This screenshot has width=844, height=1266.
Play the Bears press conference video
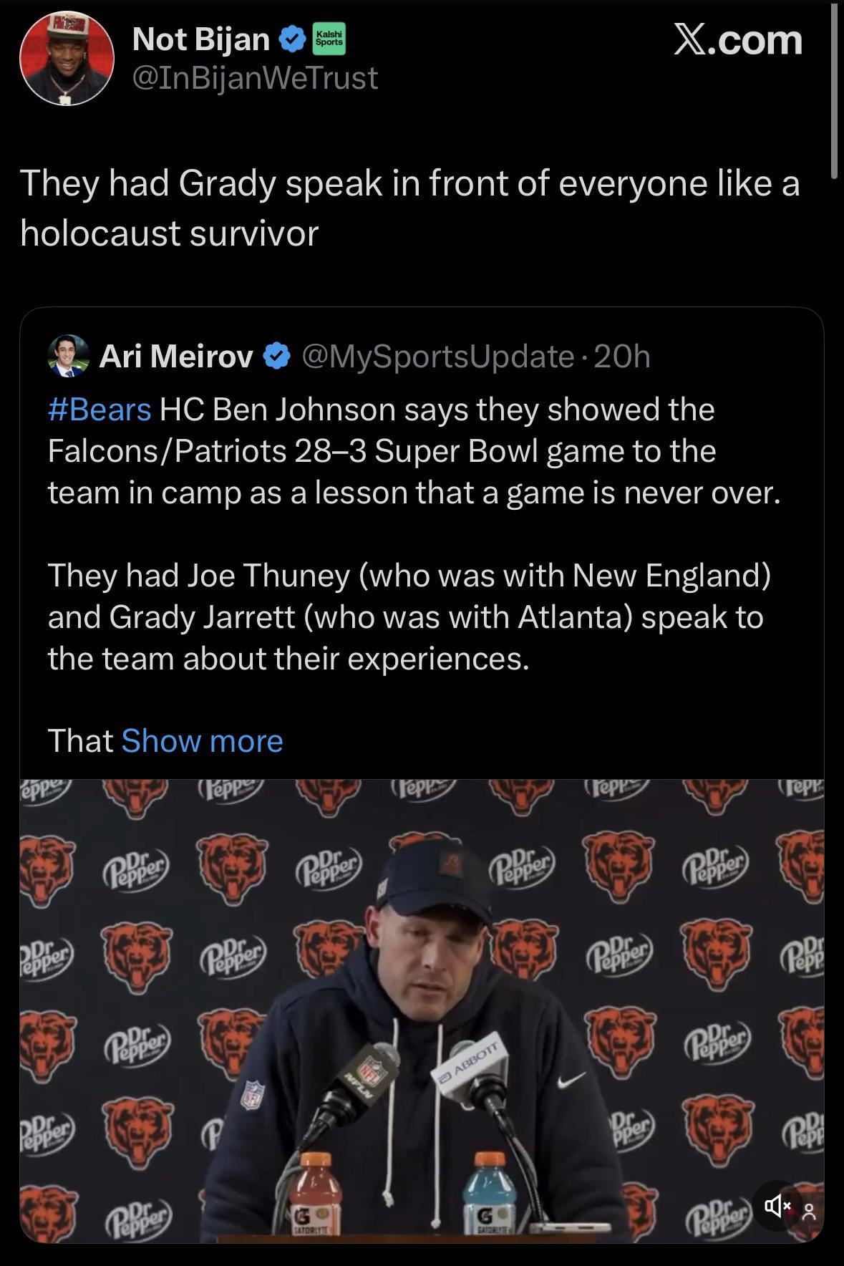tap(422, 1010)
